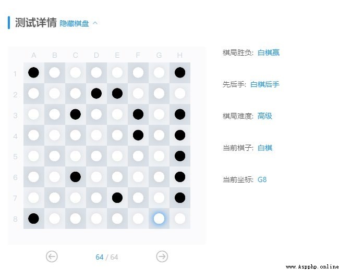Click the black piece at C3
The height and width of the screenshot is (270, 339).
[76, 114]
